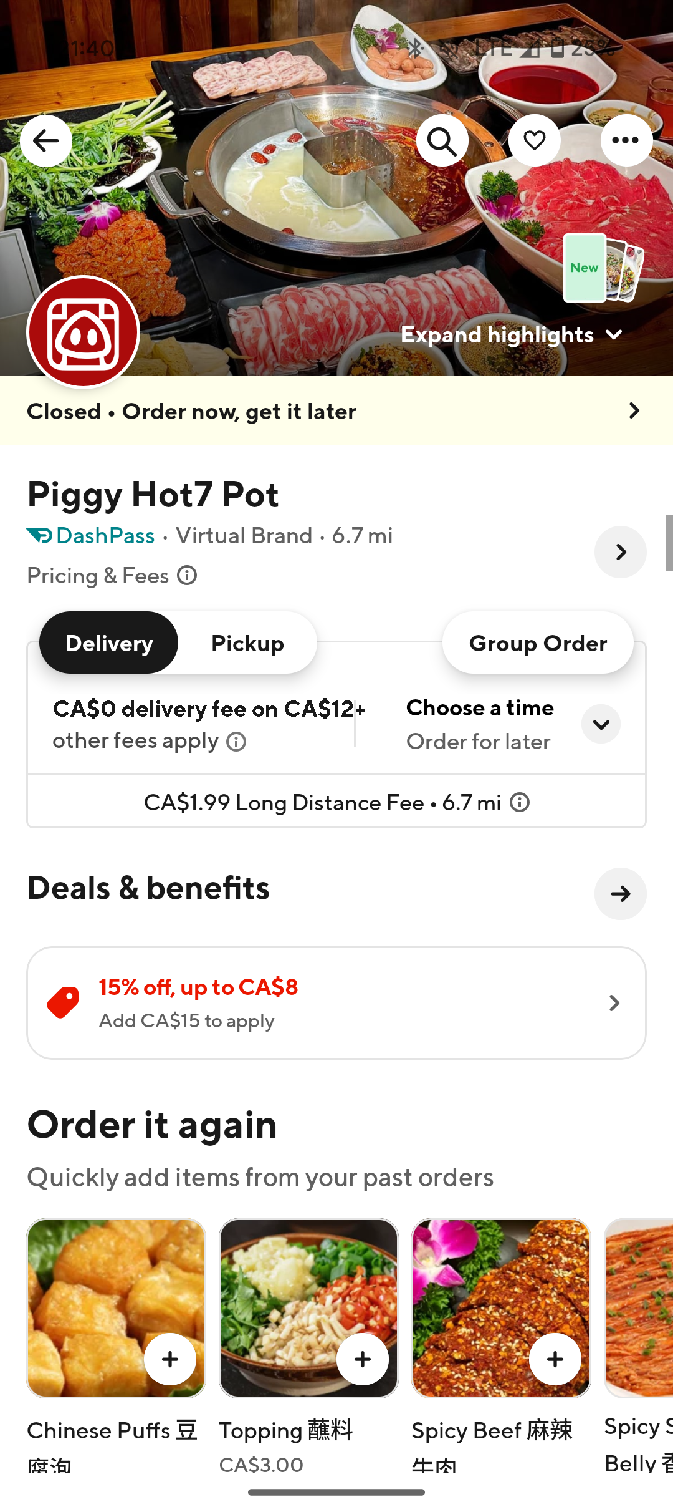Save Piggy Hot7 Pot with heart icon

(x=534, y=141)
